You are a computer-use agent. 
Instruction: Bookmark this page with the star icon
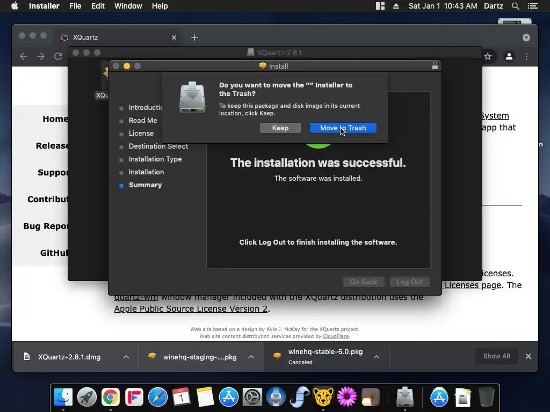click(488, 56)
